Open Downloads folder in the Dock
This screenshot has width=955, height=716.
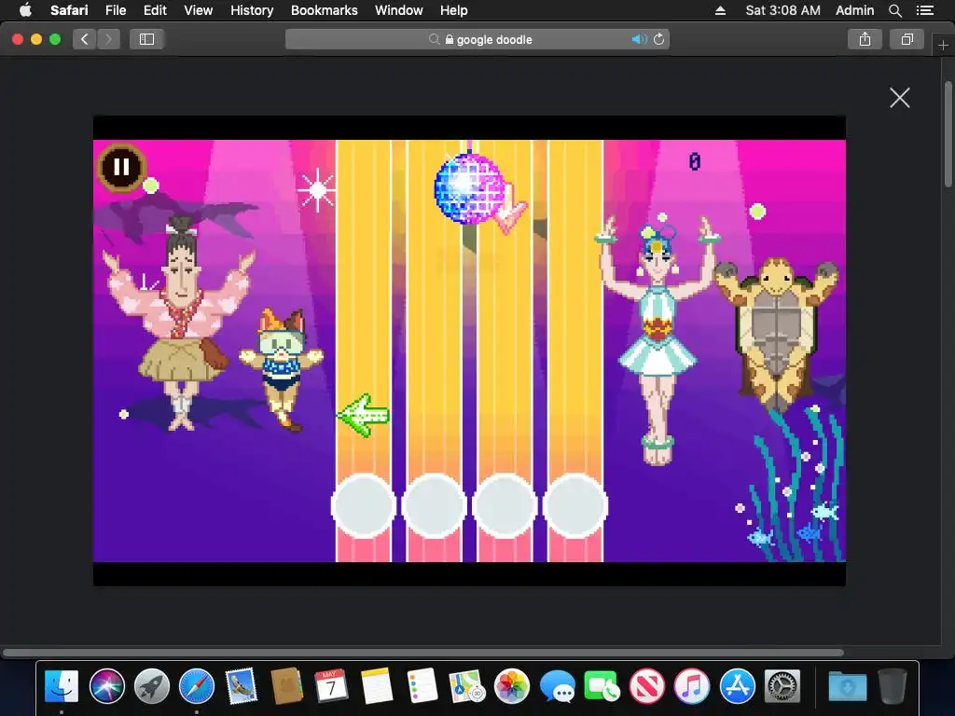coord(847,686)
